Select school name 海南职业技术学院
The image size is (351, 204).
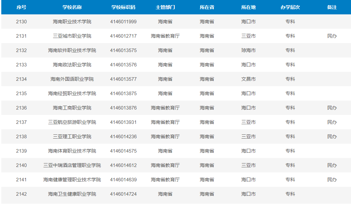72,22
